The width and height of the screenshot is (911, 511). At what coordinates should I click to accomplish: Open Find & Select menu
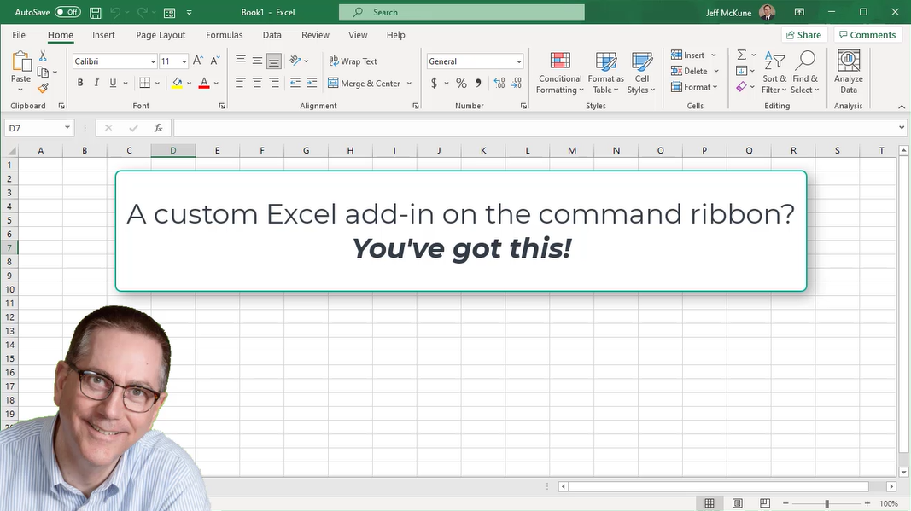804,72
